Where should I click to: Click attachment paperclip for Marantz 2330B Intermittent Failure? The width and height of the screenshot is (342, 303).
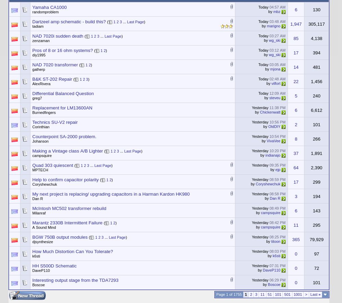pos(232,222)
